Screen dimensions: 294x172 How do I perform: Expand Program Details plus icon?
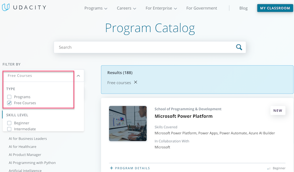click(x=111, y=168)
